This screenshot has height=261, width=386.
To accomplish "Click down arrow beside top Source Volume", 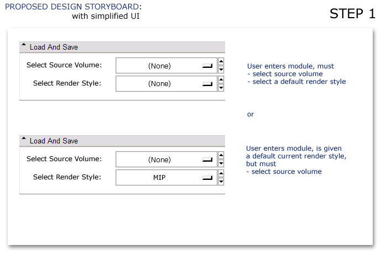I will tap(221, 70).
